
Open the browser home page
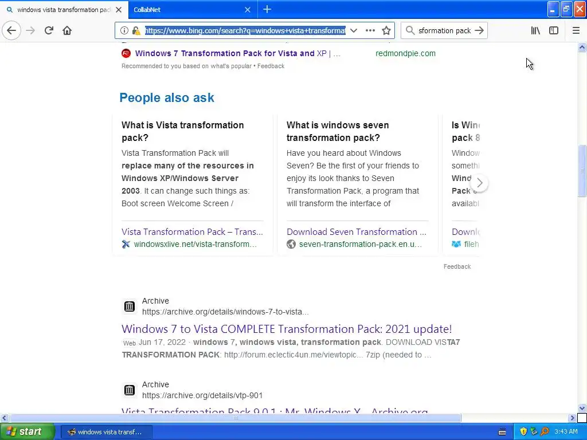[67, 30]
